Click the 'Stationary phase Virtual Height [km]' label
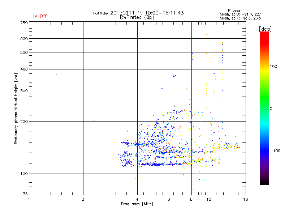The height and width of the screenshot is (217, 289). coord(16,109)
